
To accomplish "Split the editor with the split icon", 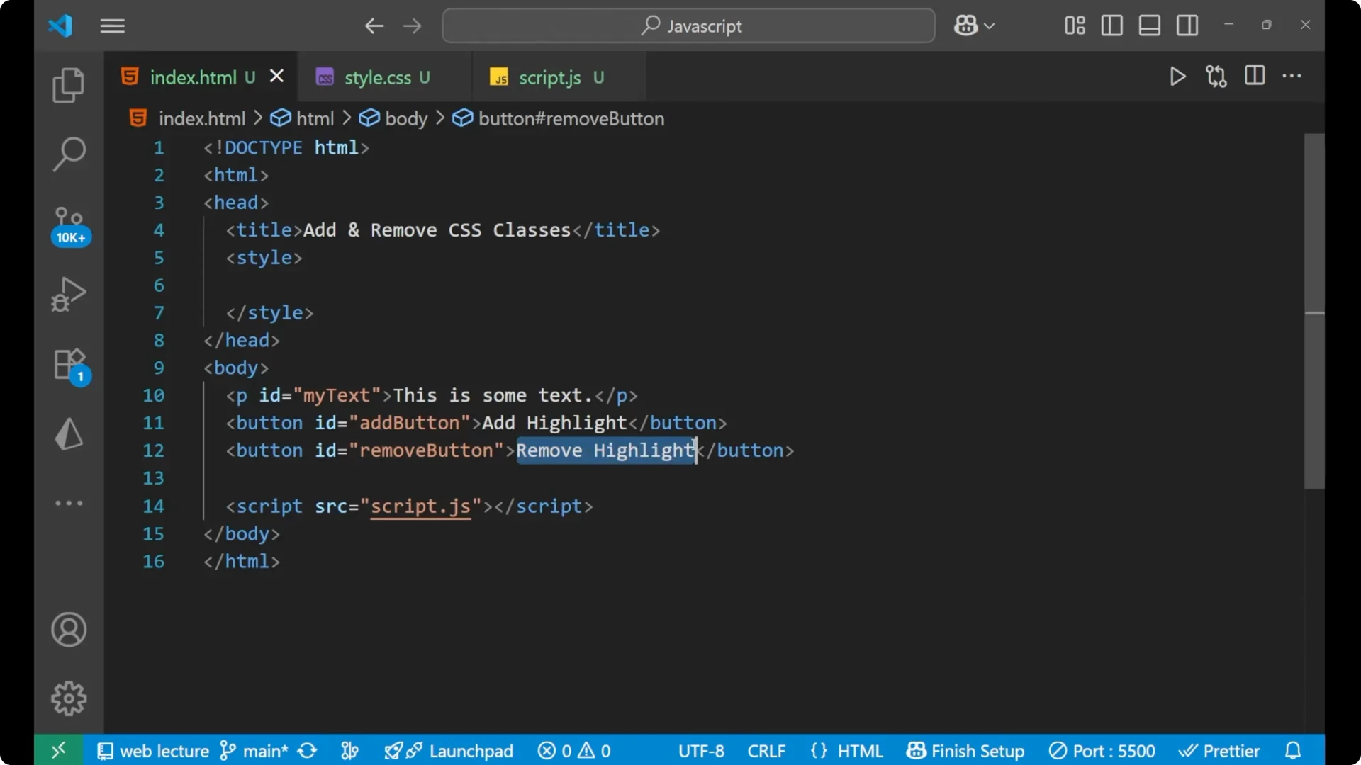I will tap(1254, 76).
